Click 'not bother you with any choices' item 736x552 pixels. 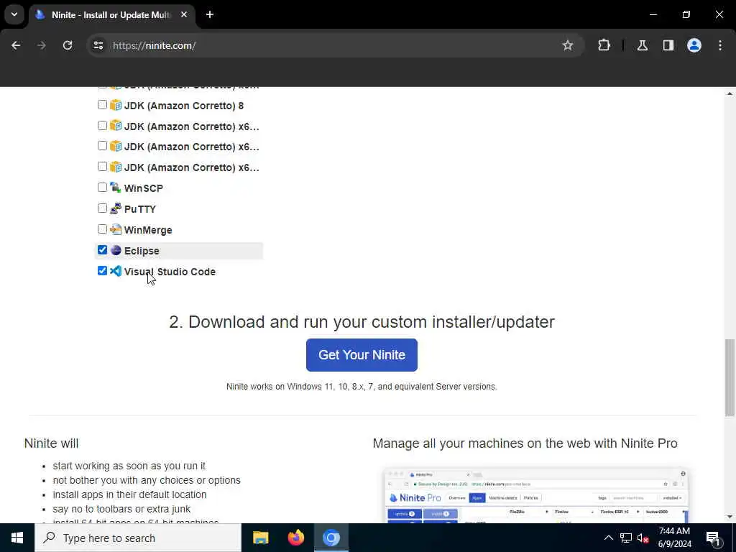click(147, 480)
